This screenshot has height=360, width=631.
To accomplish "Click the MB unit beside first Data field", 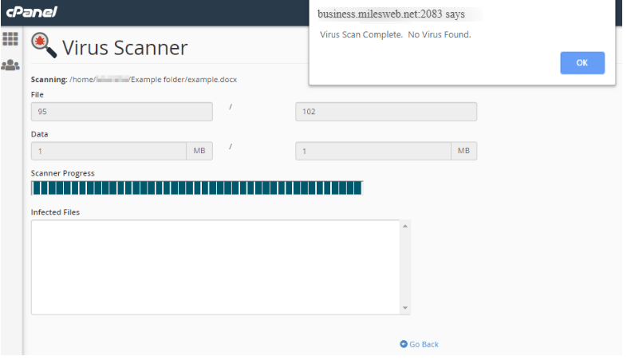I will point(199,151).
